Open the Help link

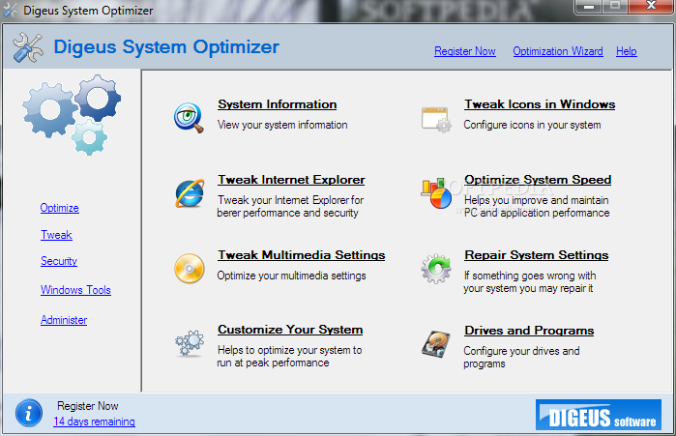click(626, 51)
